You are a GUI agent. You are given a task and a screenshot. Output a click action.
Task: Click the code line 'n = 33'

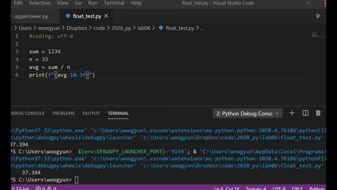click(x=38, y=60)
